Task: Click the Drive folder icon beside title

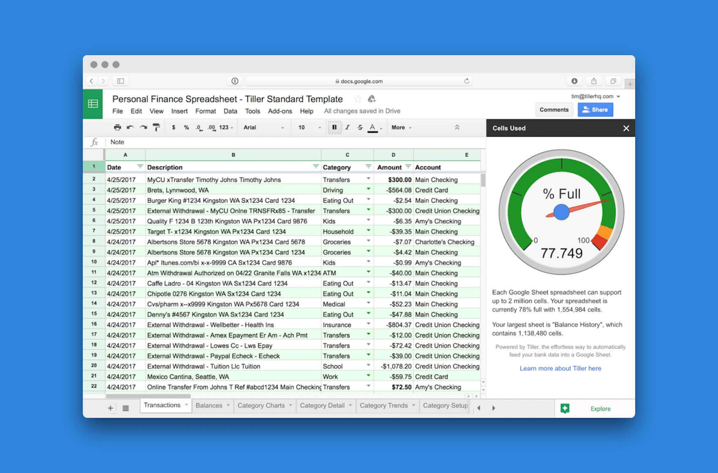Action: click(372, 99)
